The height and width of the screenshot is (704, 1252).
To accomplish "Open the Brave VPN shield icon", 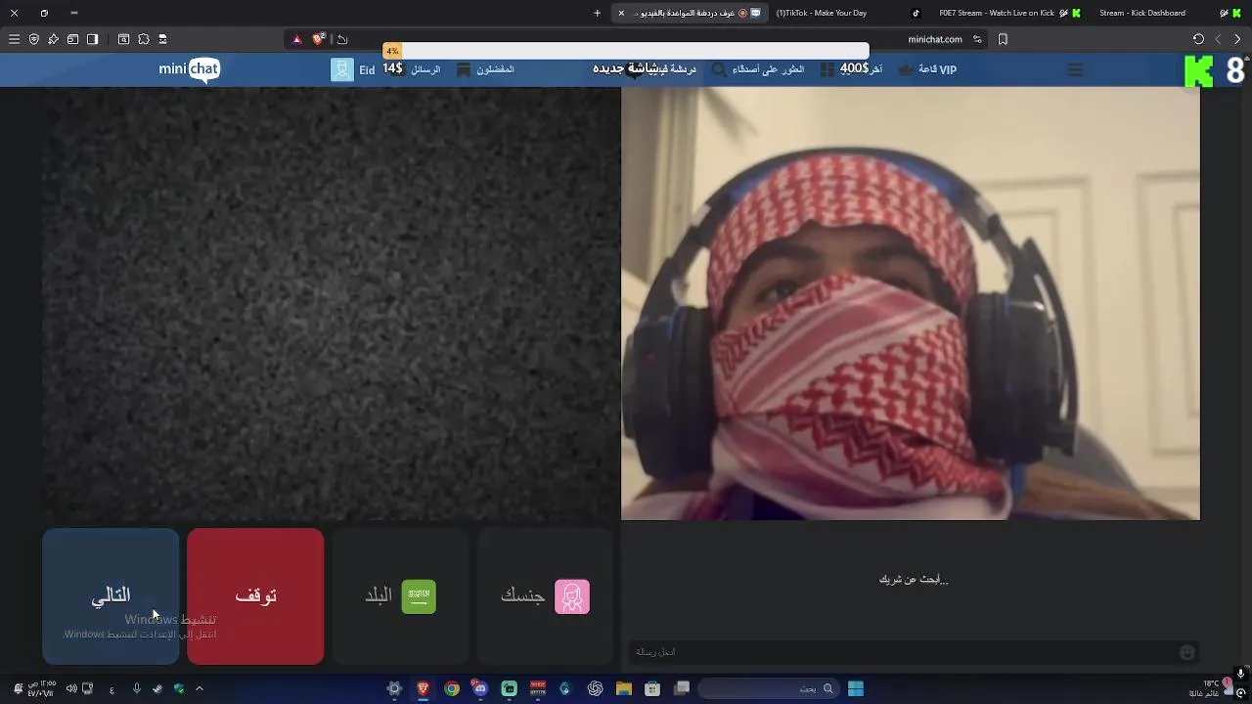I will (34, 39).
